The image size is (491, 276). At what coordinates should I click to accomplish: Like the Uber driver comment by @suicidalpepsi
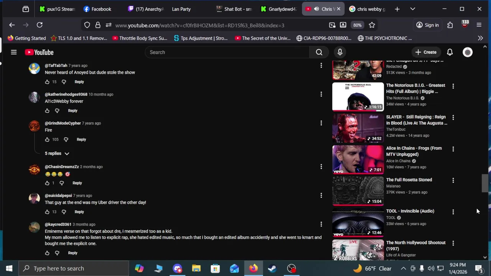click(47, 212)
